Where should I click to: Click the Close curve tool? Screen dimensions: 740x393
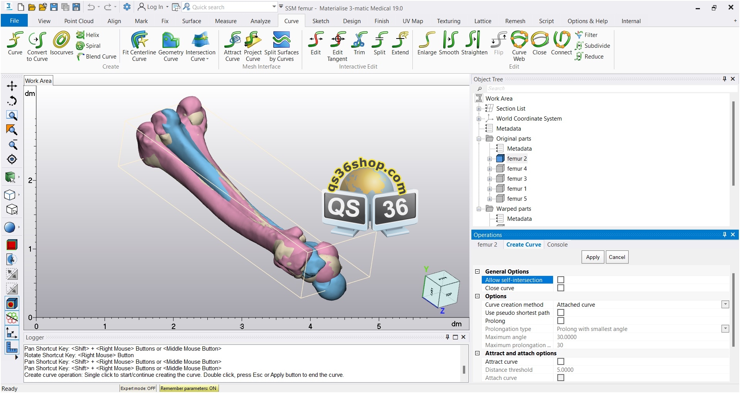click(x=540, y=44)
